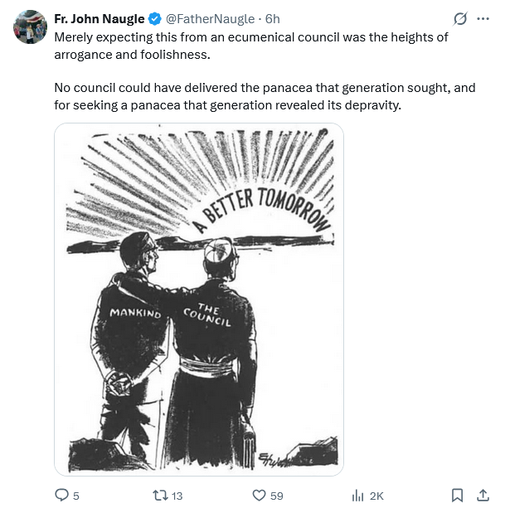The image size is (505, 513).
Task: Share the post with the upload arrow icon
Action: (483, 496)
